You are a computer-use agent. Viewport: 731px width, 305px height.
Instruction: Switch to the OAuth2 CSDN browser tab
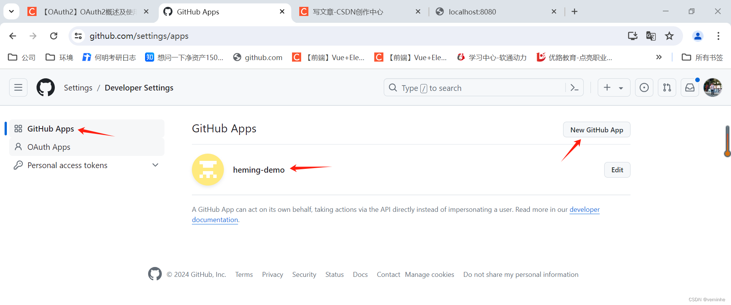click(x=88, y=12)
